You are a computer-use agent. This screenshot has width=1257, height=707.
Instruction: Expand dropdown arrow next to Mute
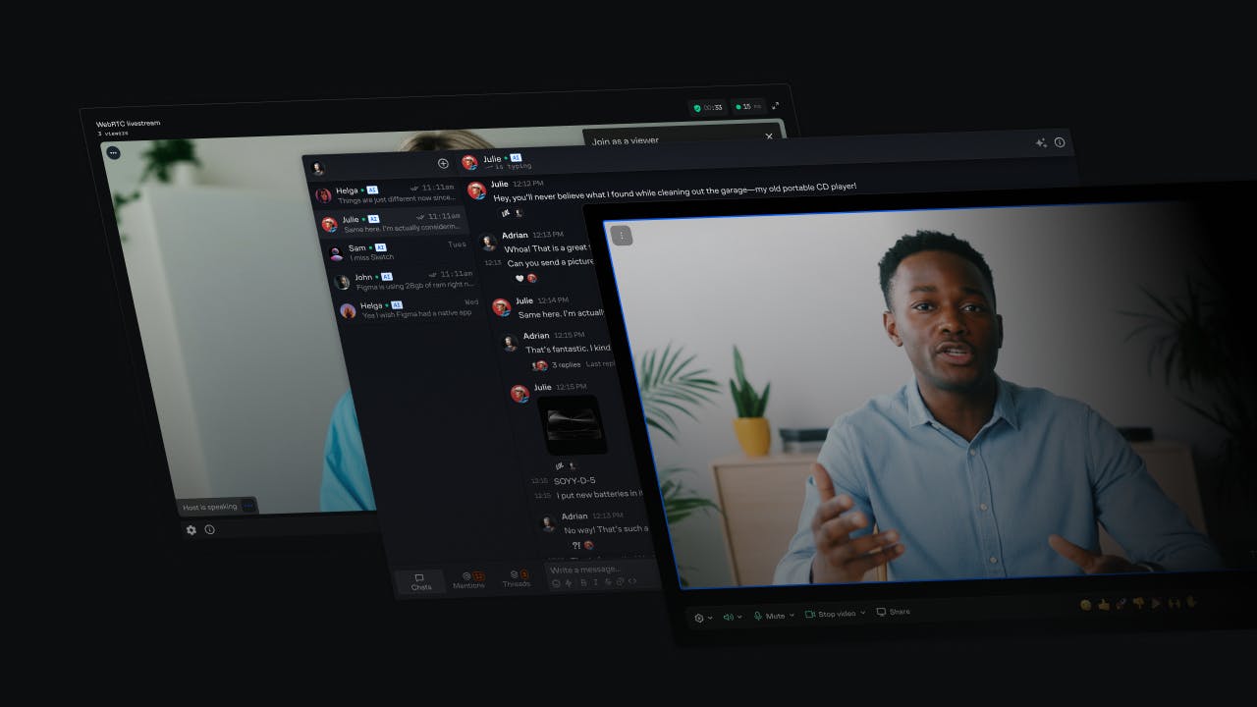click(x=792, y=616)
